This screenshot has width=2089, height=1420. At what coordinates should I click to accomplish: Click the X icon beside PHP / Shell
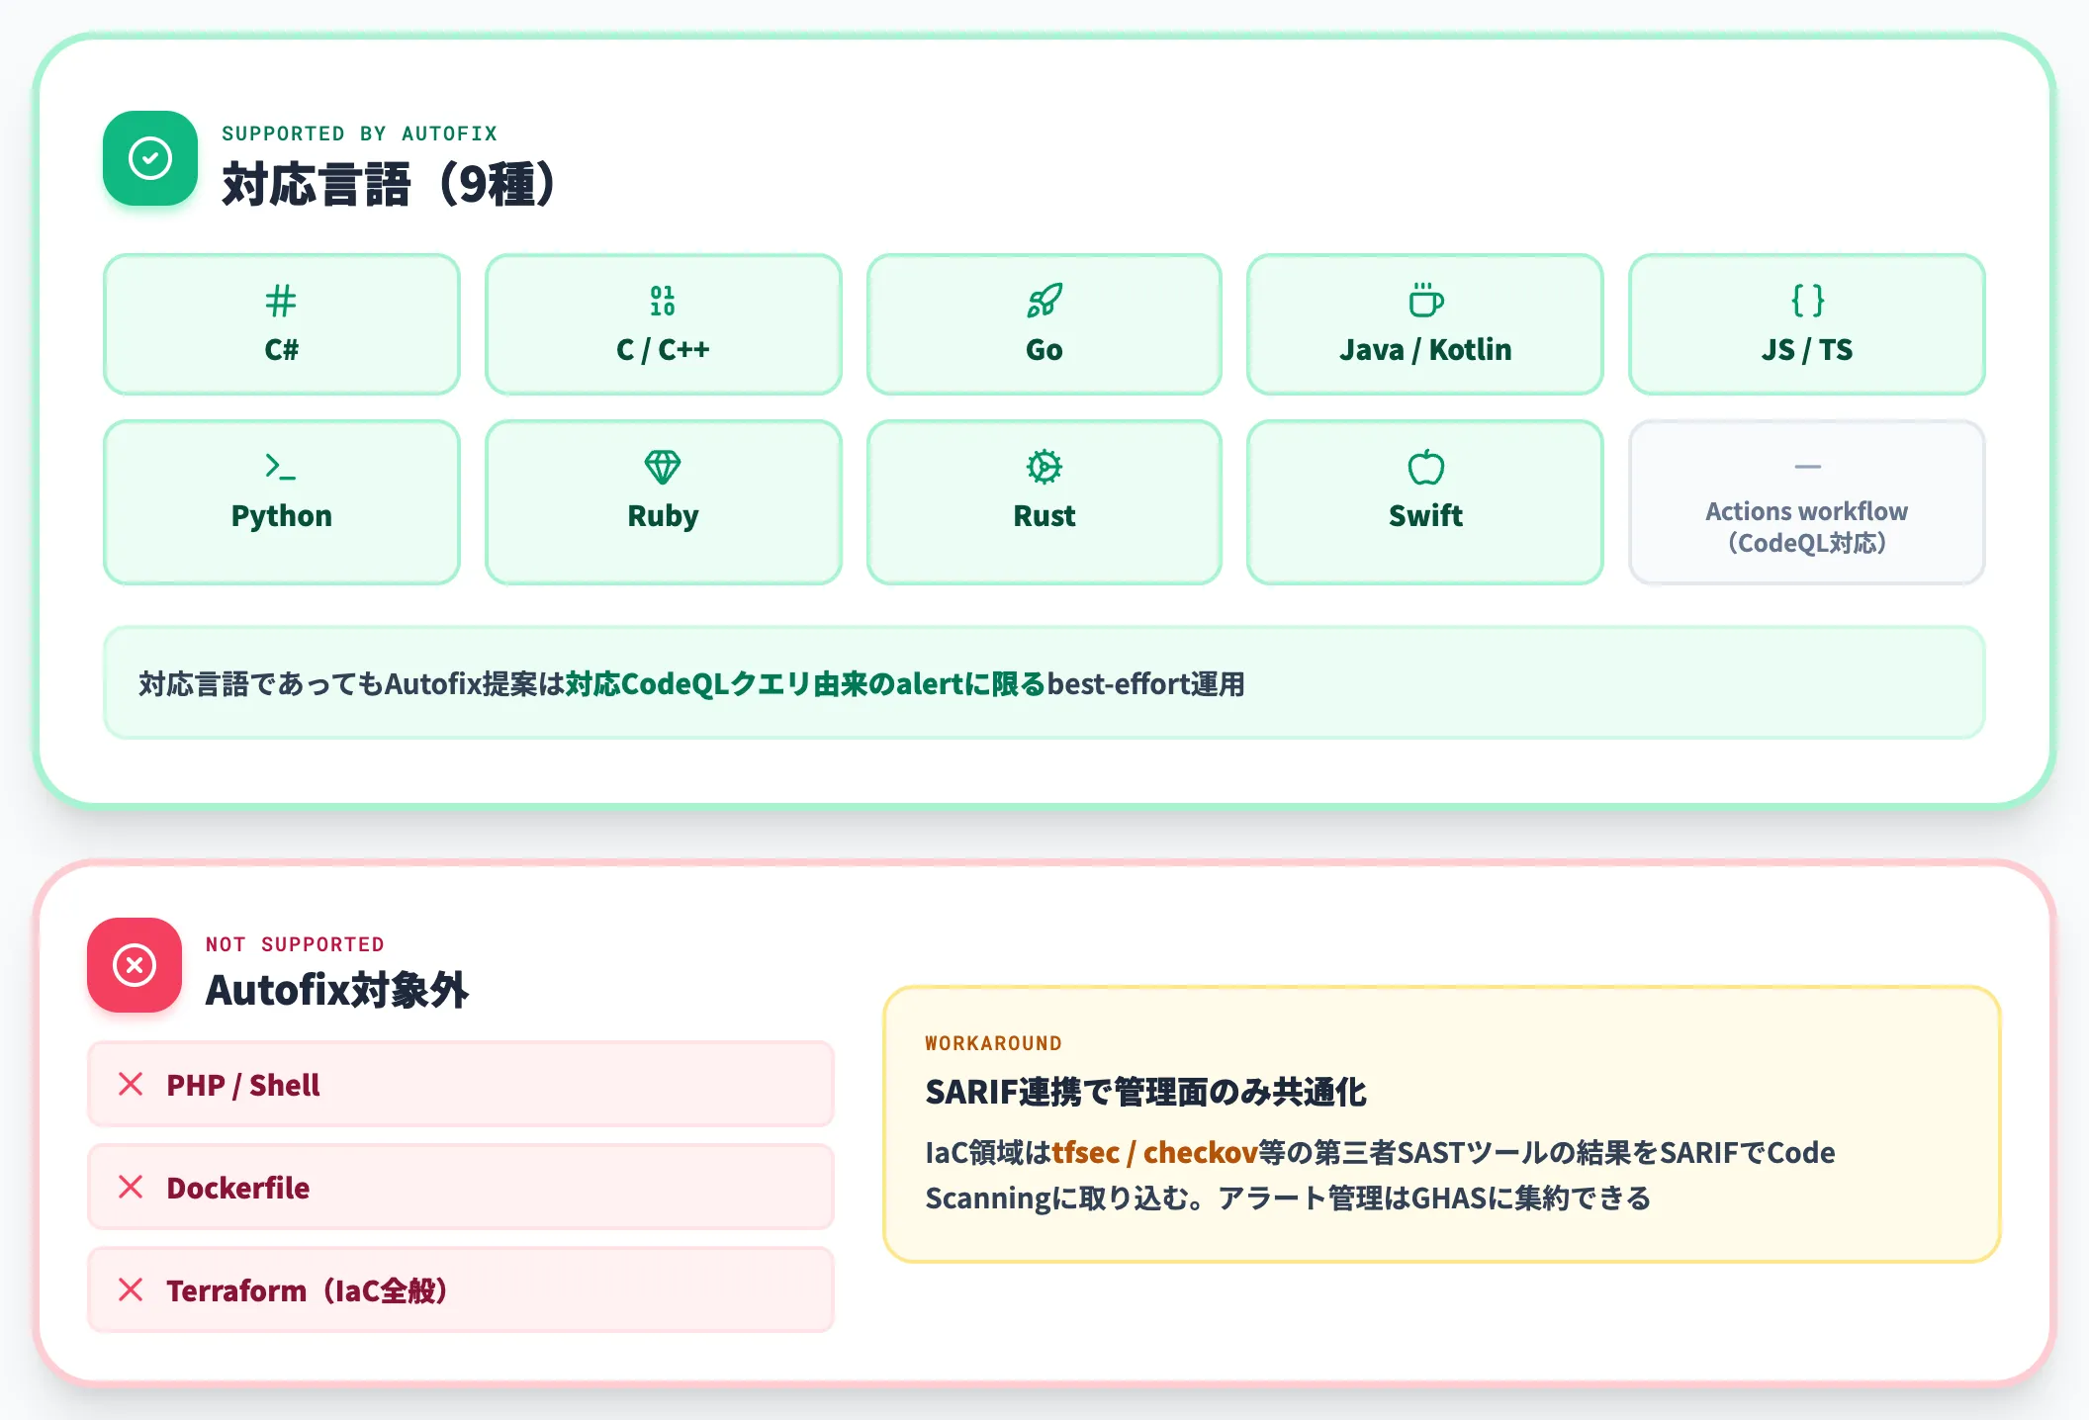pyautogui.click(x=131, y=1085)
